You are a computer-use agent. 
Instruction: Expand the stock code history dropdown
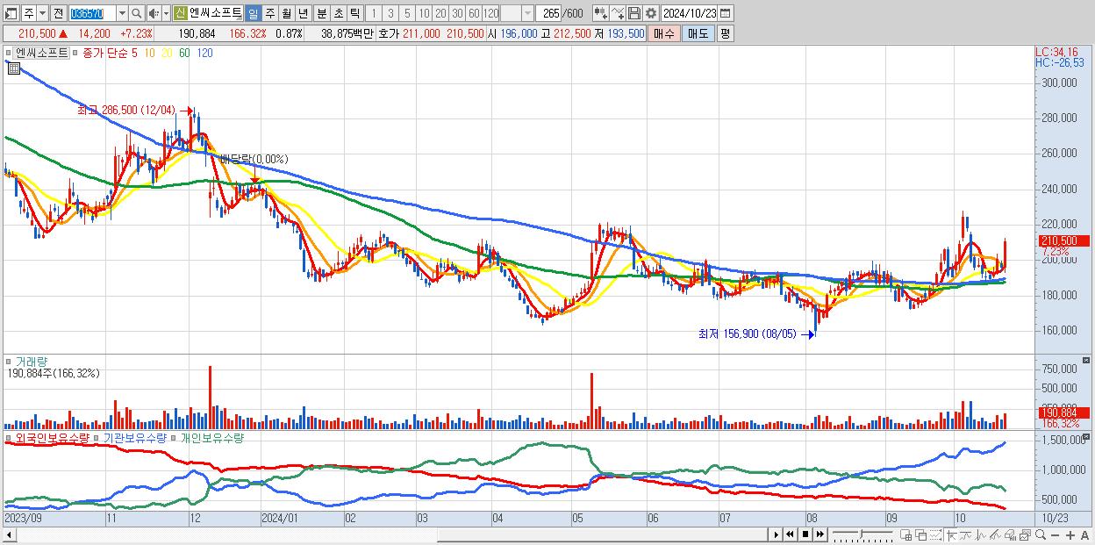(122, 13)
